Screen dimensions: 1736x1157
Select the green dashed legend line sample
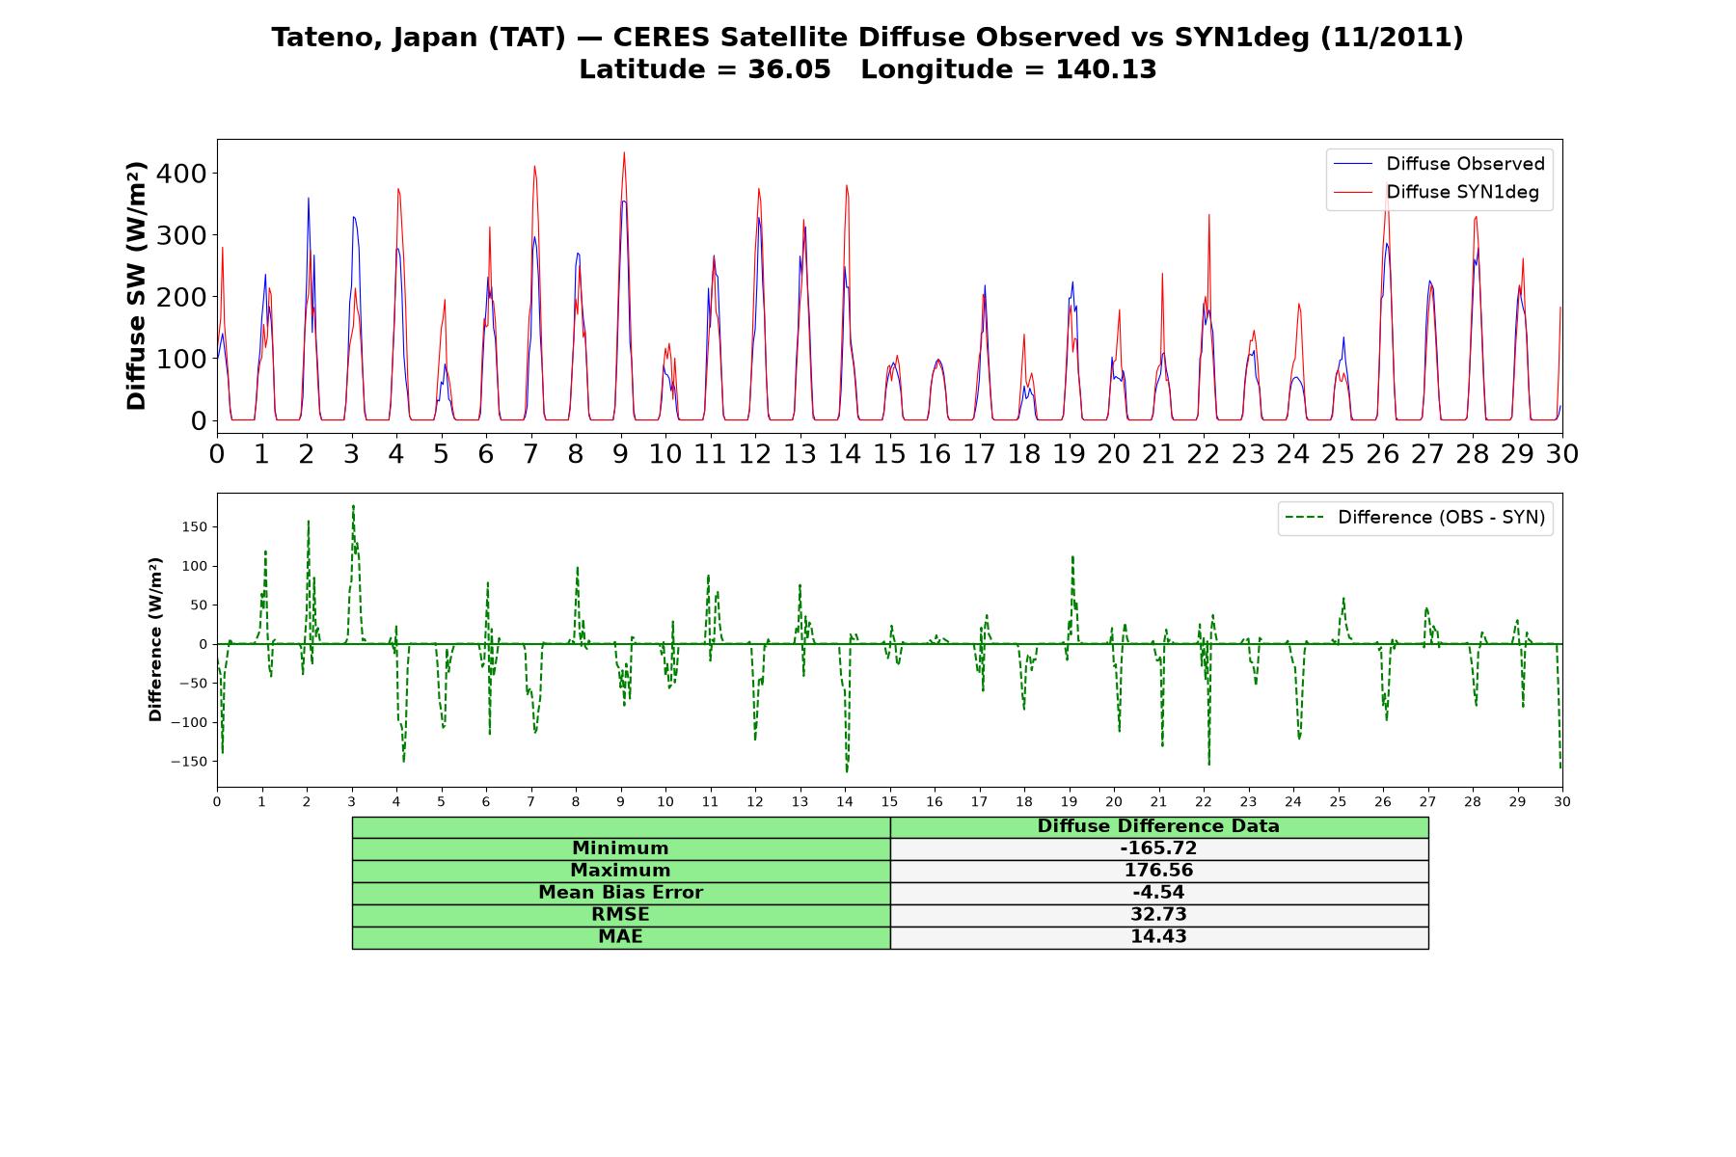pos(1304,518)
